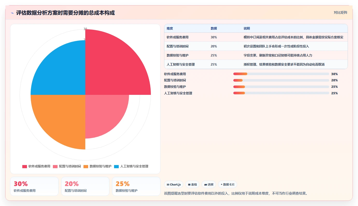This screenshot has height=206, width=358.
Task: Click the 数据校验与维护 cell in the table
Action: (x=178, y=55)
